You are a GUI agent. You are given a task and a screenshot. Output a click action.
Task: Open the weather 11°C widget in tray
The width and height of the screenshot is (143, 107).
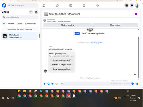pyautogui.click(x=118, y=98)
